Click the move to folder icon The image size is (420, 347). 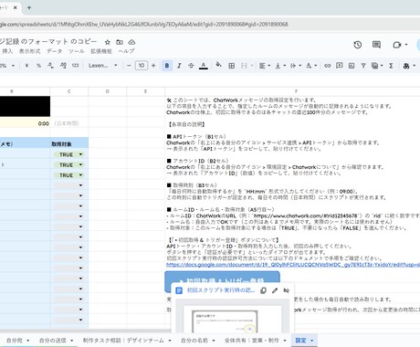point(120,42)
